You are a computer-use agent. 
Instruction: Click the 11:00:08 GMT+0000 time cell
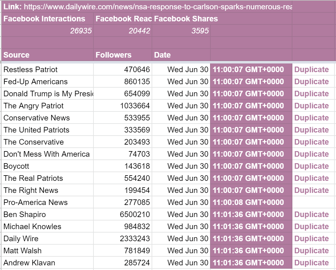[x=251, y=202]
